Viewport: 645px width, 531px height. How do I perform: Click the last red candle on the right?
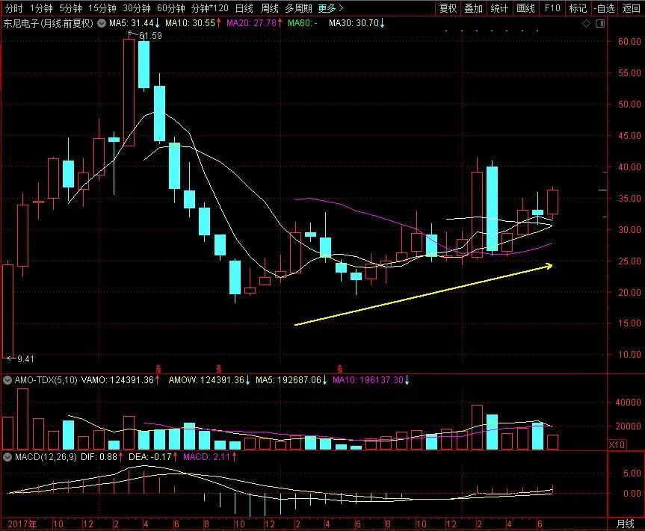[552, 202]
